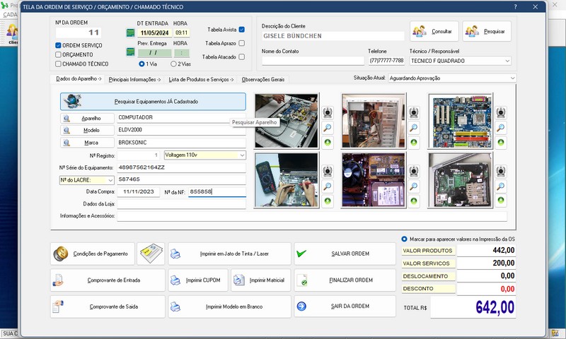The height and width of the screenshot is (339, 566).
Task: Click the green arrow icon beside the motherboard photo
Action: coord(500,143)
